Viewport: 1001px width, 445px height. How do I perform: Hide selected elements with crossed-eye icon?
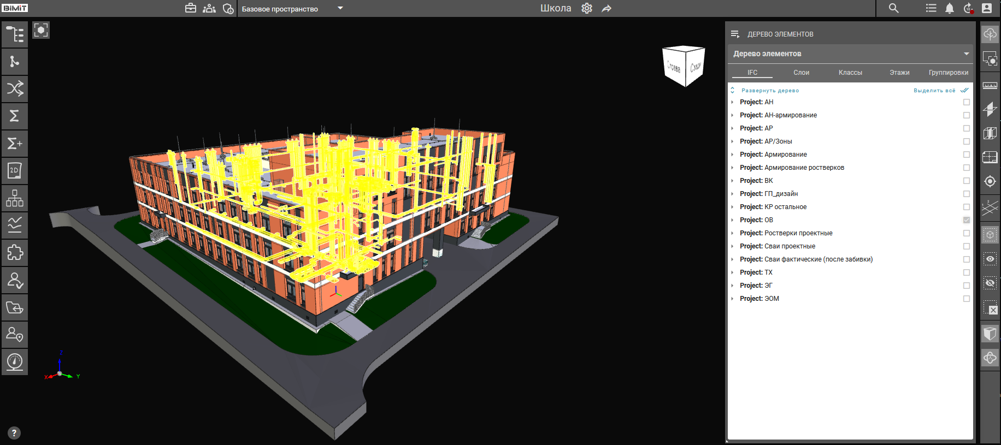tap(990, 283)
